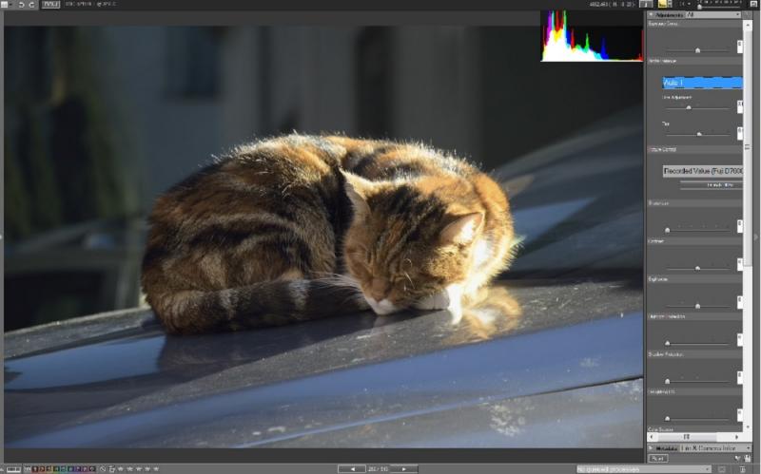
Task: Open the Adjustments 'All' dropdown
Action: (x=712, y=15)
